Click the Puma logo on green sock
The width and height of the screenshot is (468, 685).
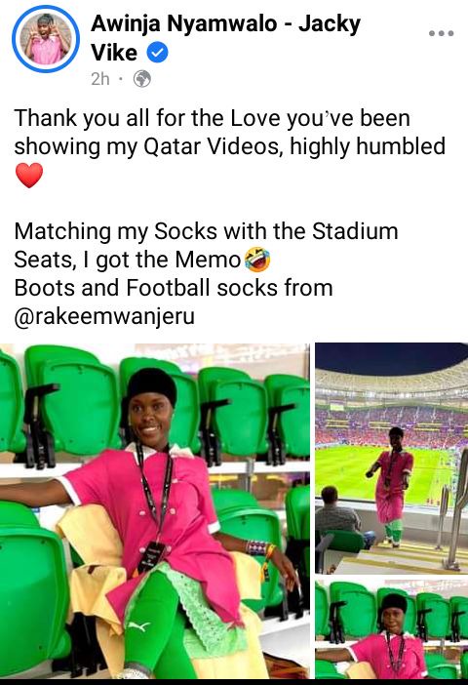click(x=139, y=626)
